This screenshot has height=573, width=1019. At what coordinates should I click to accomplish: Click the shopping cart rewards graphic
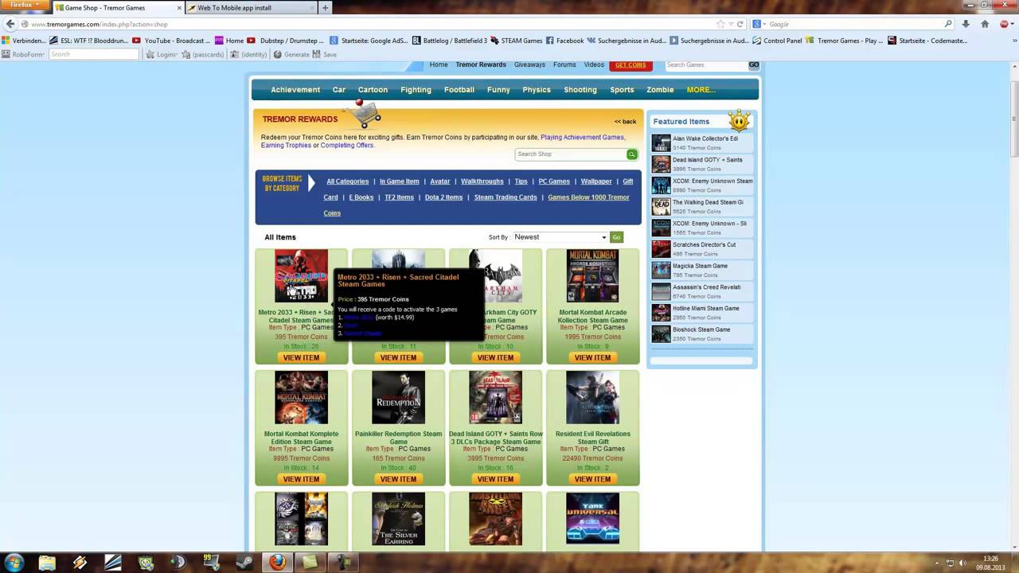[x=365, y=114]
